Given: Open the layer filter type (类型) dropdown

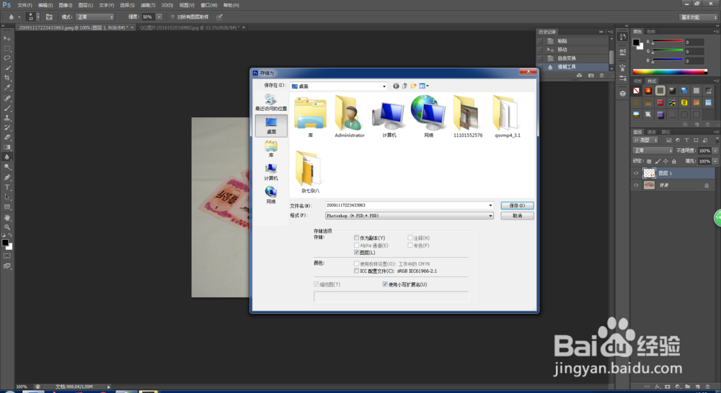Looking at the screenshot, I should [x=646, y=140].
